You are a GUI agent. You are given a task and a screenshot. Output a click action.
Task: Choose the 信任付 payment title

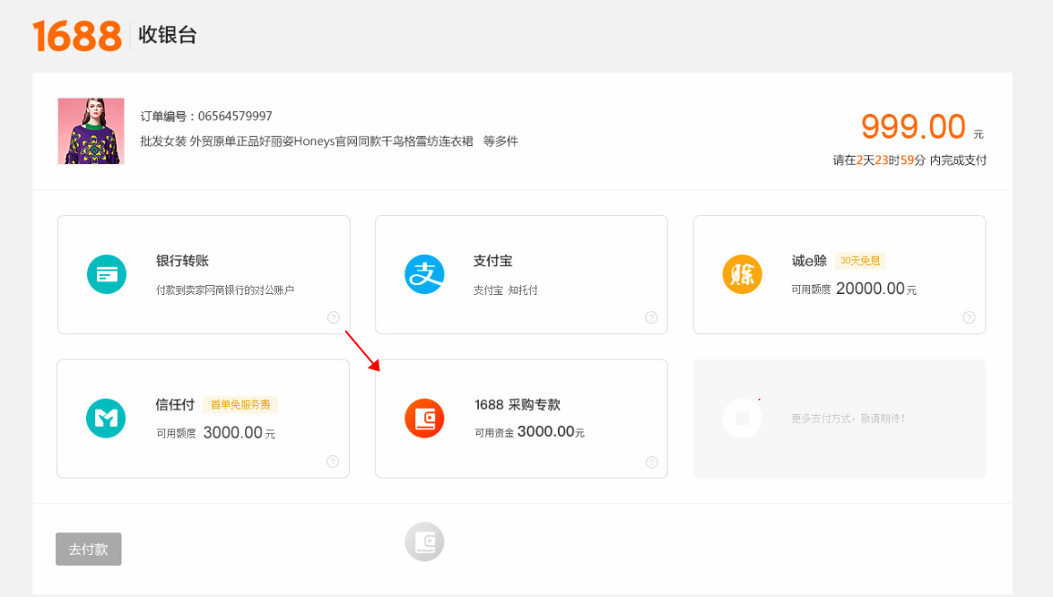point(175,404)
